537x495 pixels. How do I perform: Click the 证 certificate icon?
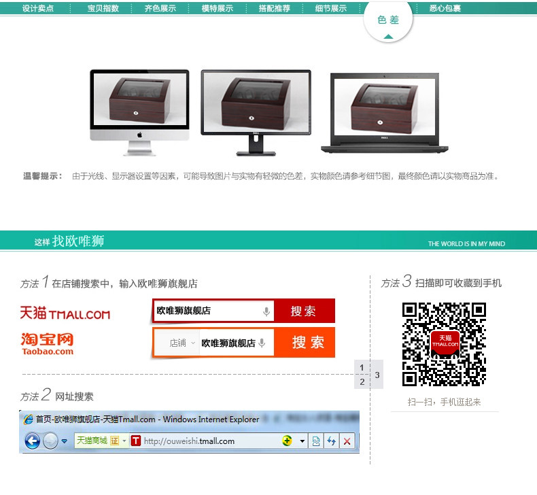click(115, 441)
